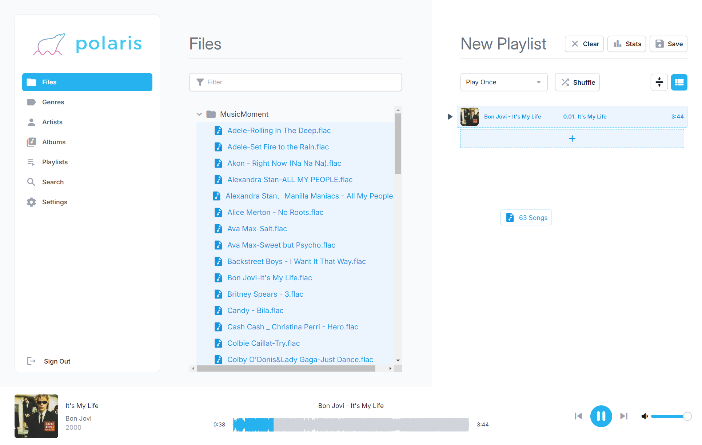Select Ava Max-Sweet but Psycho.flac
Viewport: 702px width, 445px height.
pos(281,245)
